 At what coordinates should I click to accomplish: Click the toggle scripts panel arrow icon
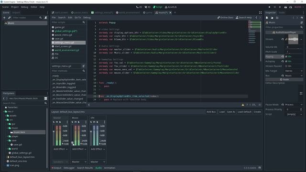(x=89, y=105)
